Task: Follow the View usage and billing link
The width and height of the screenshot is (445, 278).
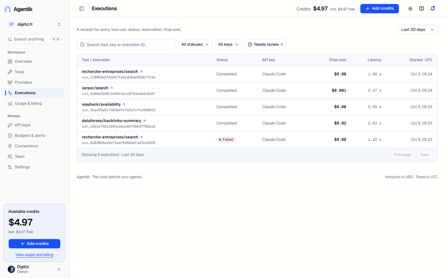Action: [34, 255]
